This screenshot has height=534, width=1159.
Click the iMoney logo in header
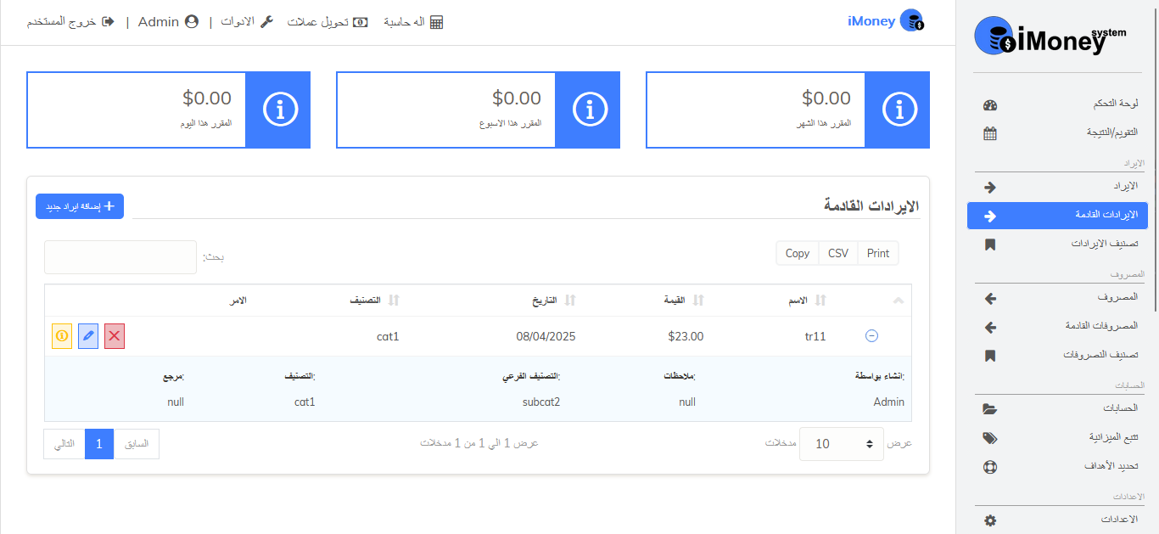pyautogui.click(x=885, y=21)
